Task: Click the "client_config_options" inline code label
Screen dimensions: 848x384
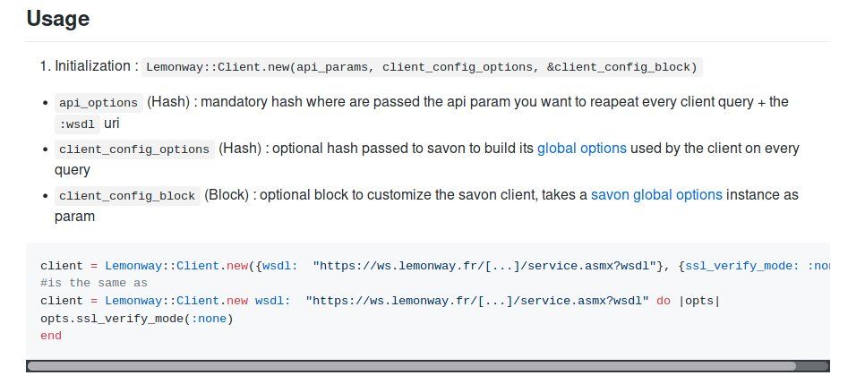Action: click(134, 149)
